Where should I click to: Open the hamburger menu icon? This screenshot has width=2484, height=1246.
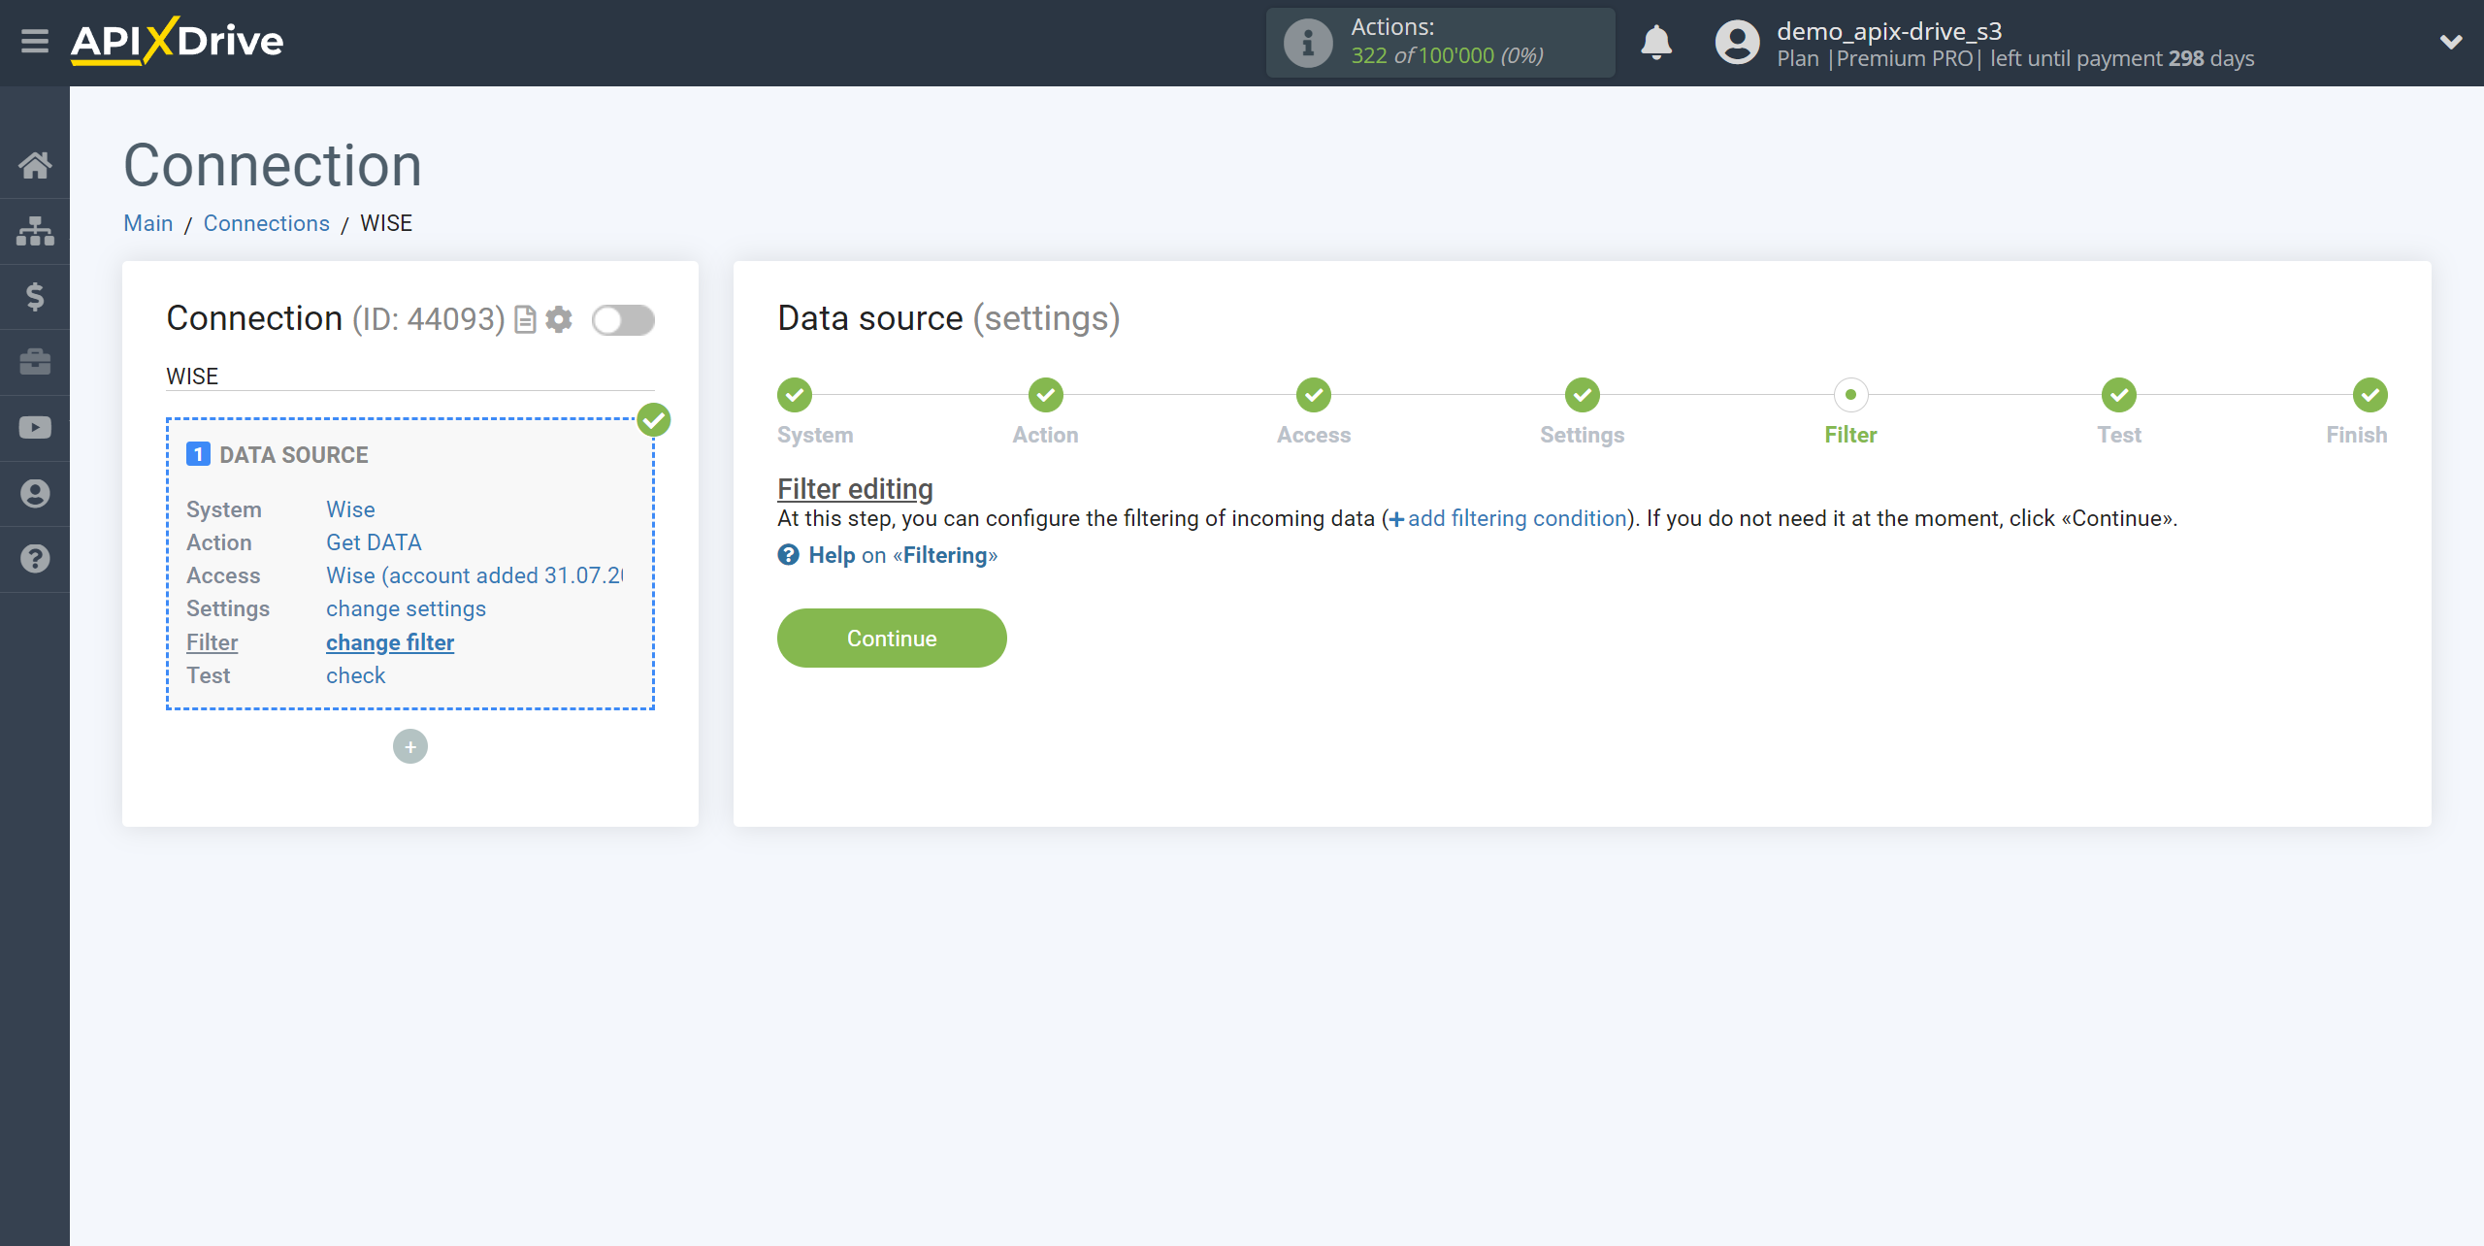pos(35,42)
